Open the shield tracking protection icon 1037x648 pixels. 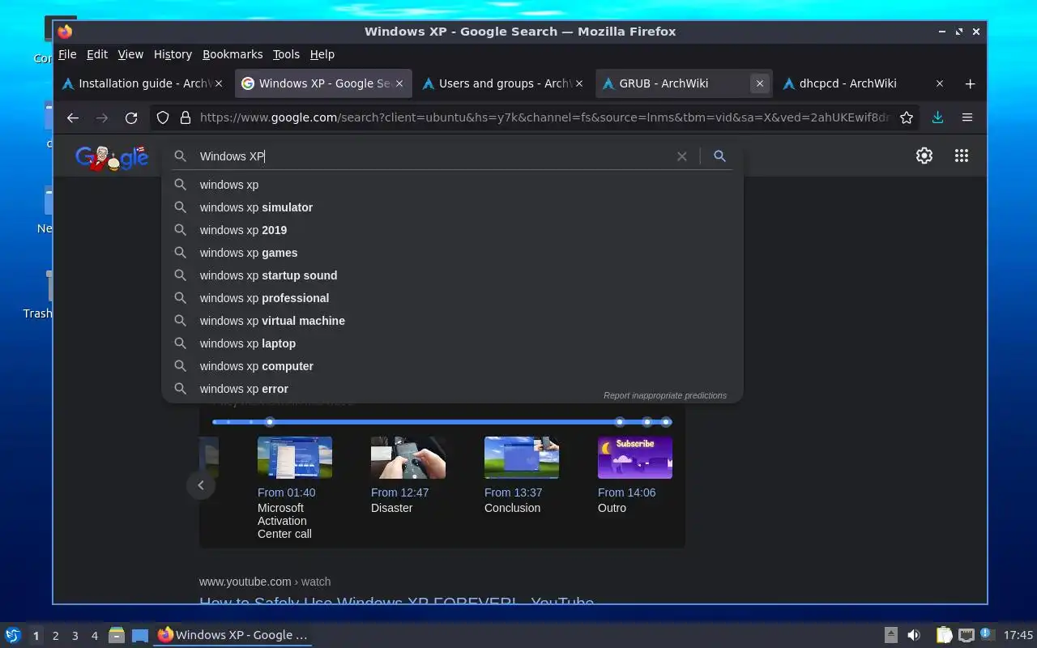163,117
